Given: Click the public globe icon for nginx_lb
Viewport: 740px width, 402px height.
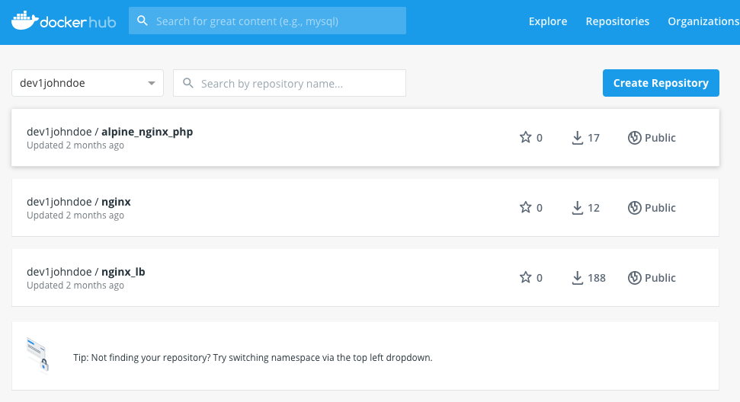Looking at the screenshot, I should (x=634, y=278).
